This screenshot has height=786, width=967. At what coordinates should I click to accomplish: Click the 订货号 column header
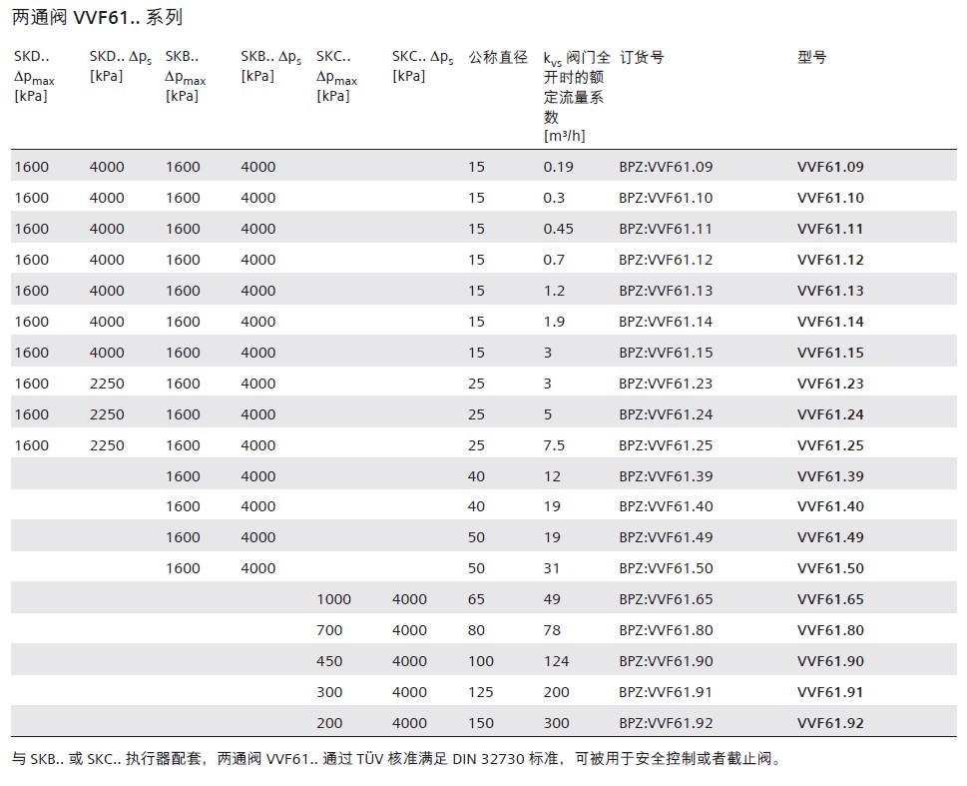point(642,57)
